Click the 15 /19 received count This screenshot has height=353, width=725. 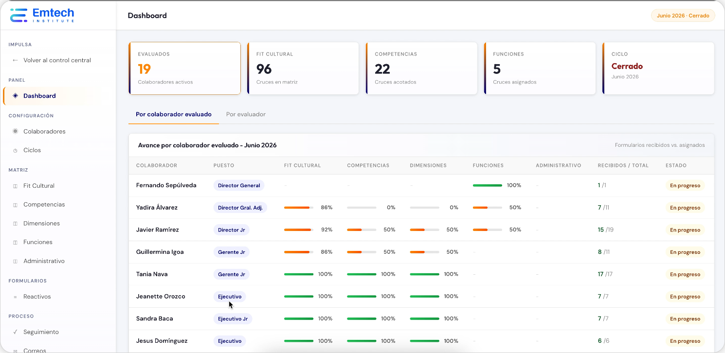pyautogui.click(x=606, y=230)
